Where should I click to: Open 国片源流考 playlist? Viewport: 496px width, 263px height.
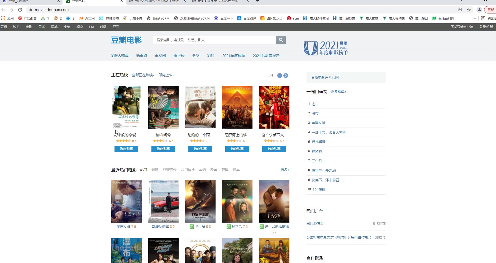point(315,224)
